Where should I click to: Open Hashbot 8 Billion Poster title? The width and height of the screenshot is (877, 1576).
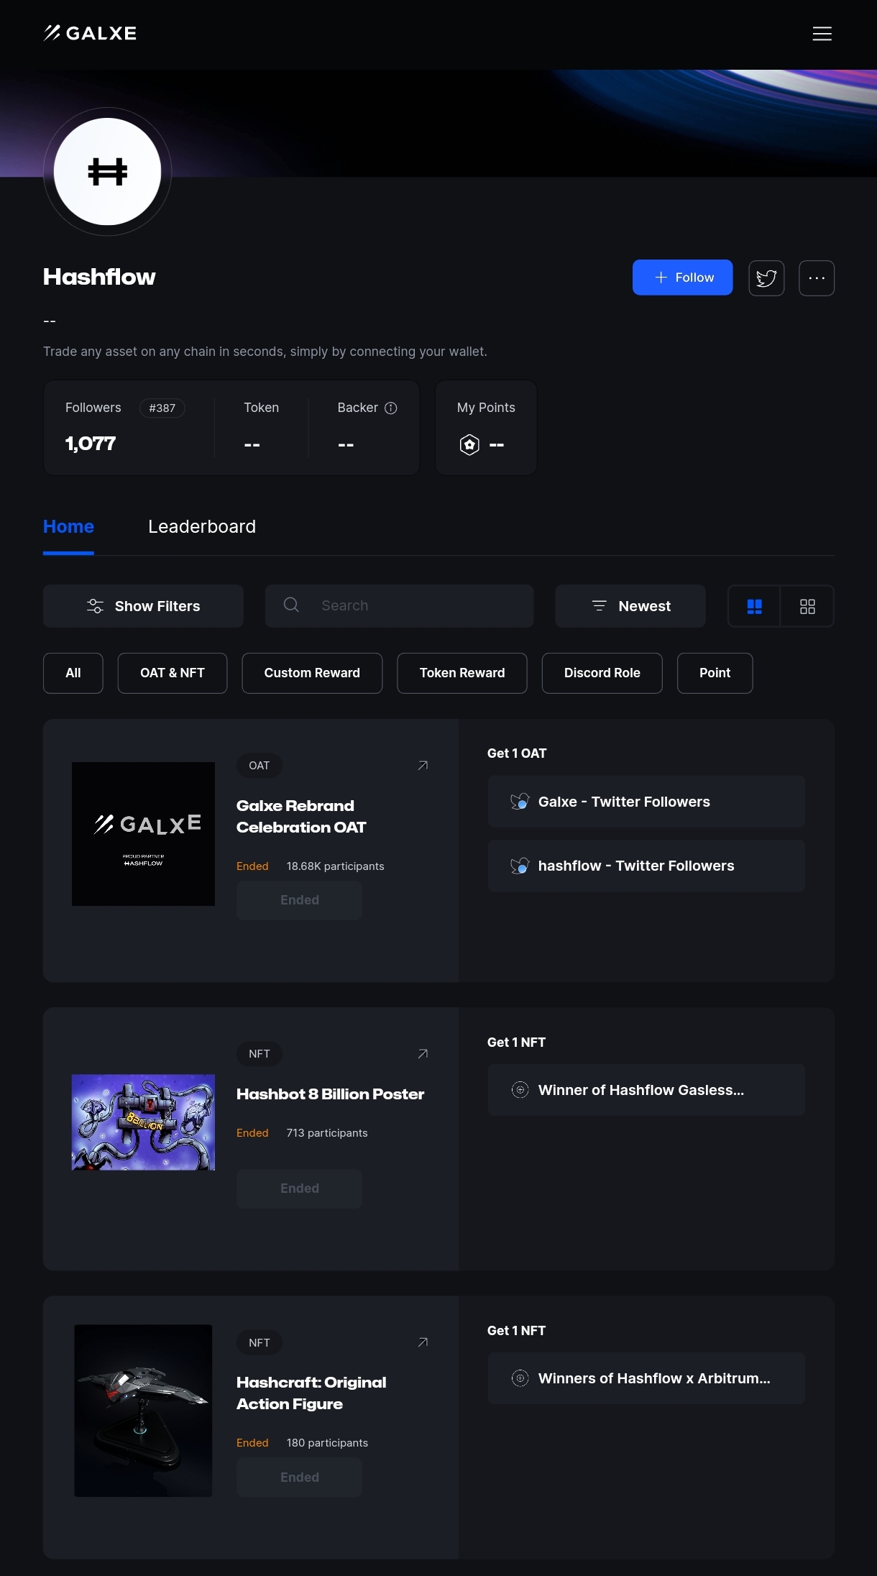click(330, 1094)
